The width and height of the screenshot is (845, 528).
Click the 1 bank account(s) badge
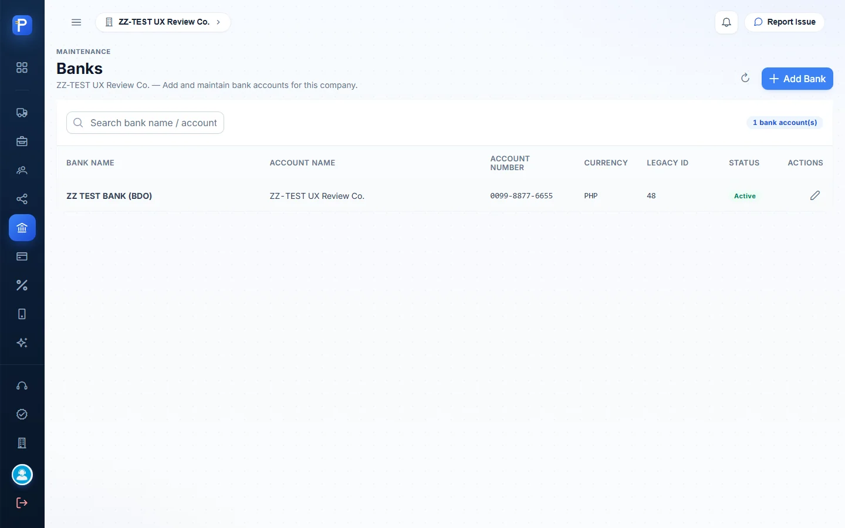pos(785,123)
